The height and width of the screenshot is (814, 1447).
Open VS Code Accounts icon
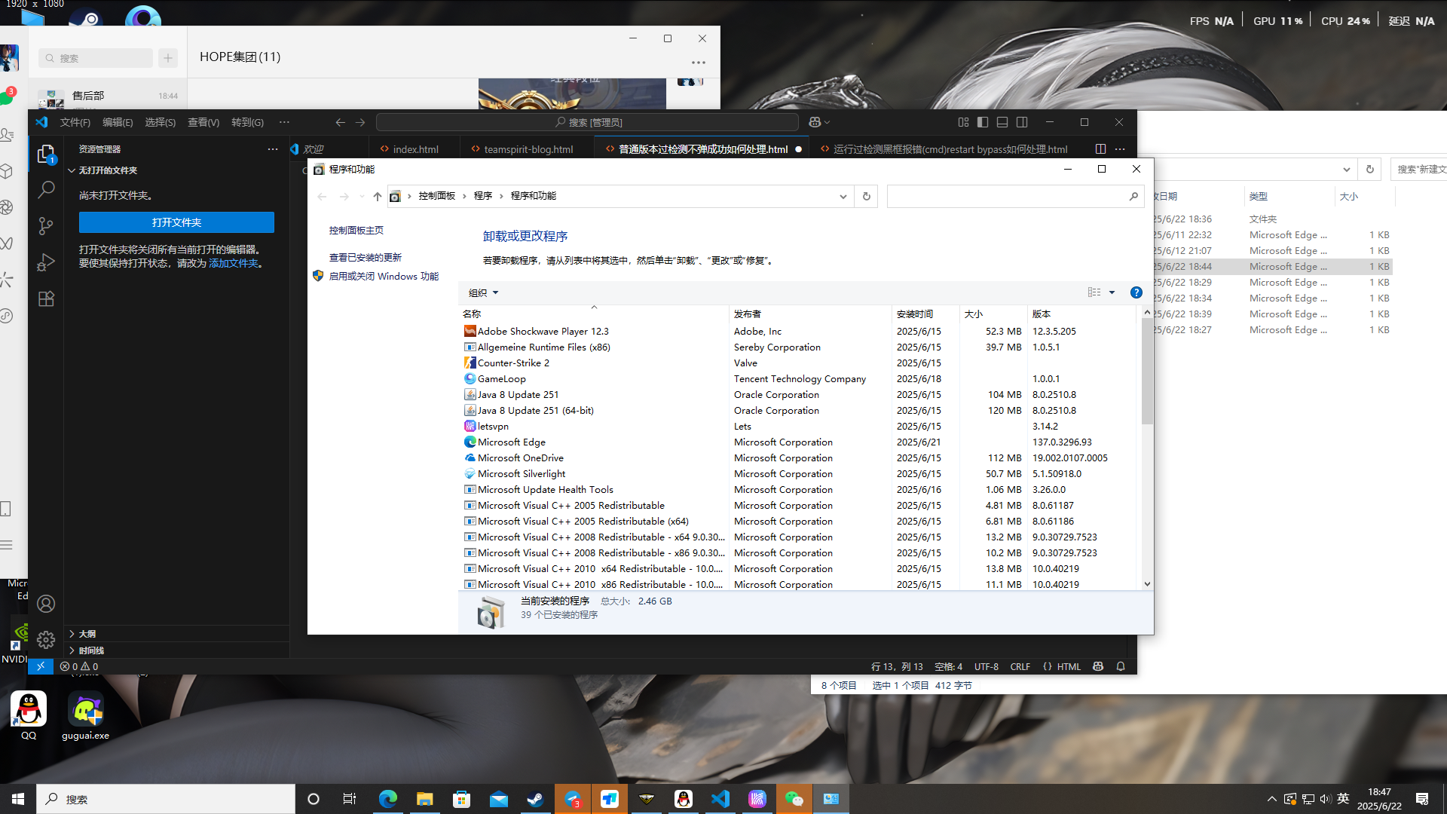click(46, 604)
